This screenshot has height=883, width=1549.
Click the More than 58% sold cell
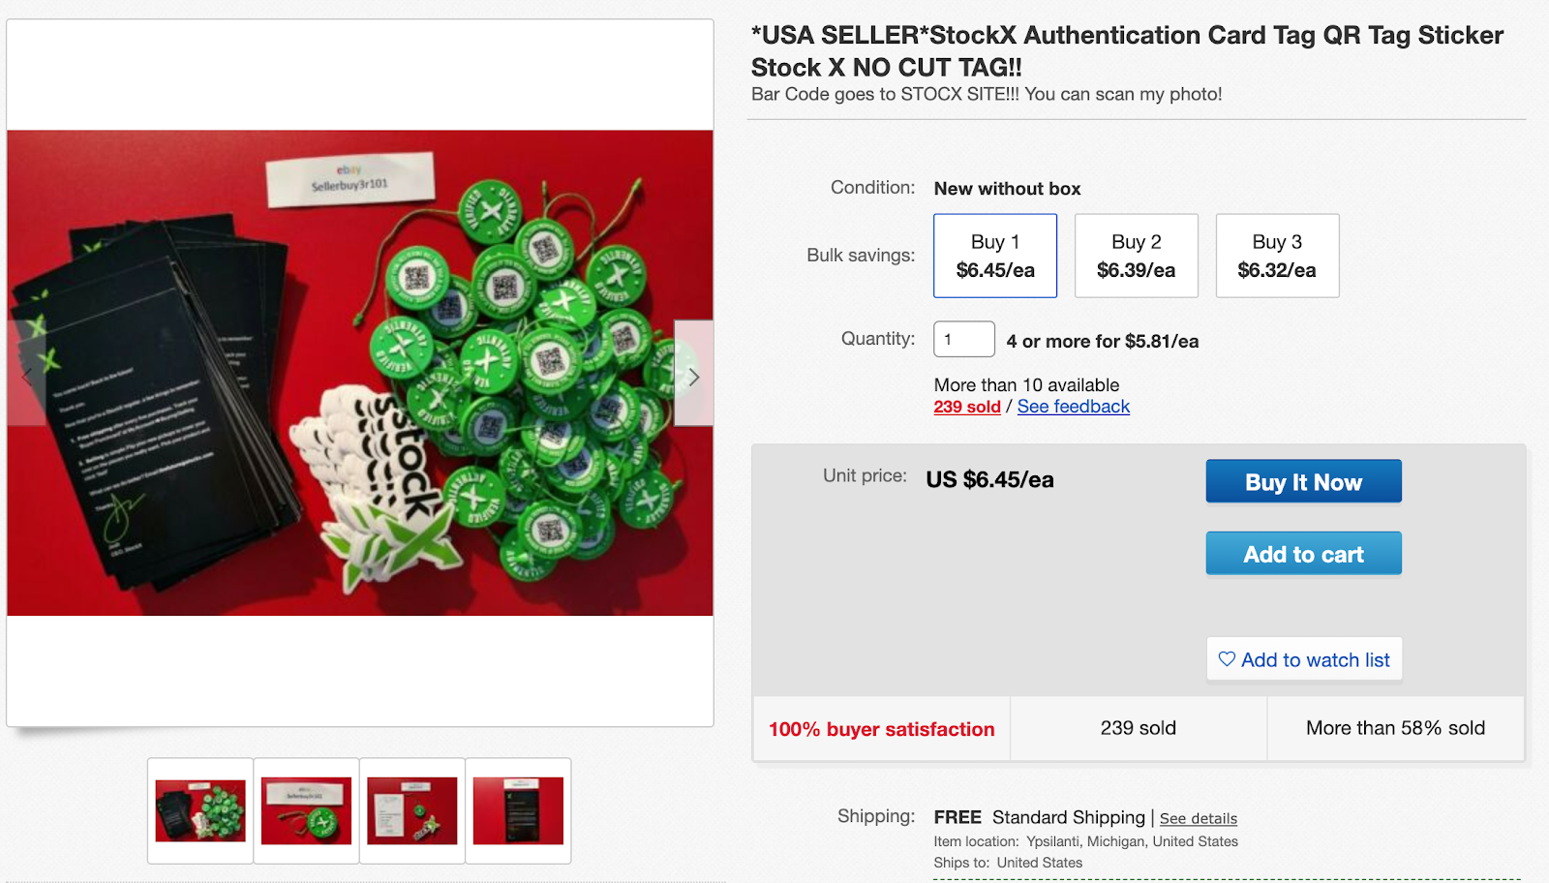click(x=1395, y=728)
